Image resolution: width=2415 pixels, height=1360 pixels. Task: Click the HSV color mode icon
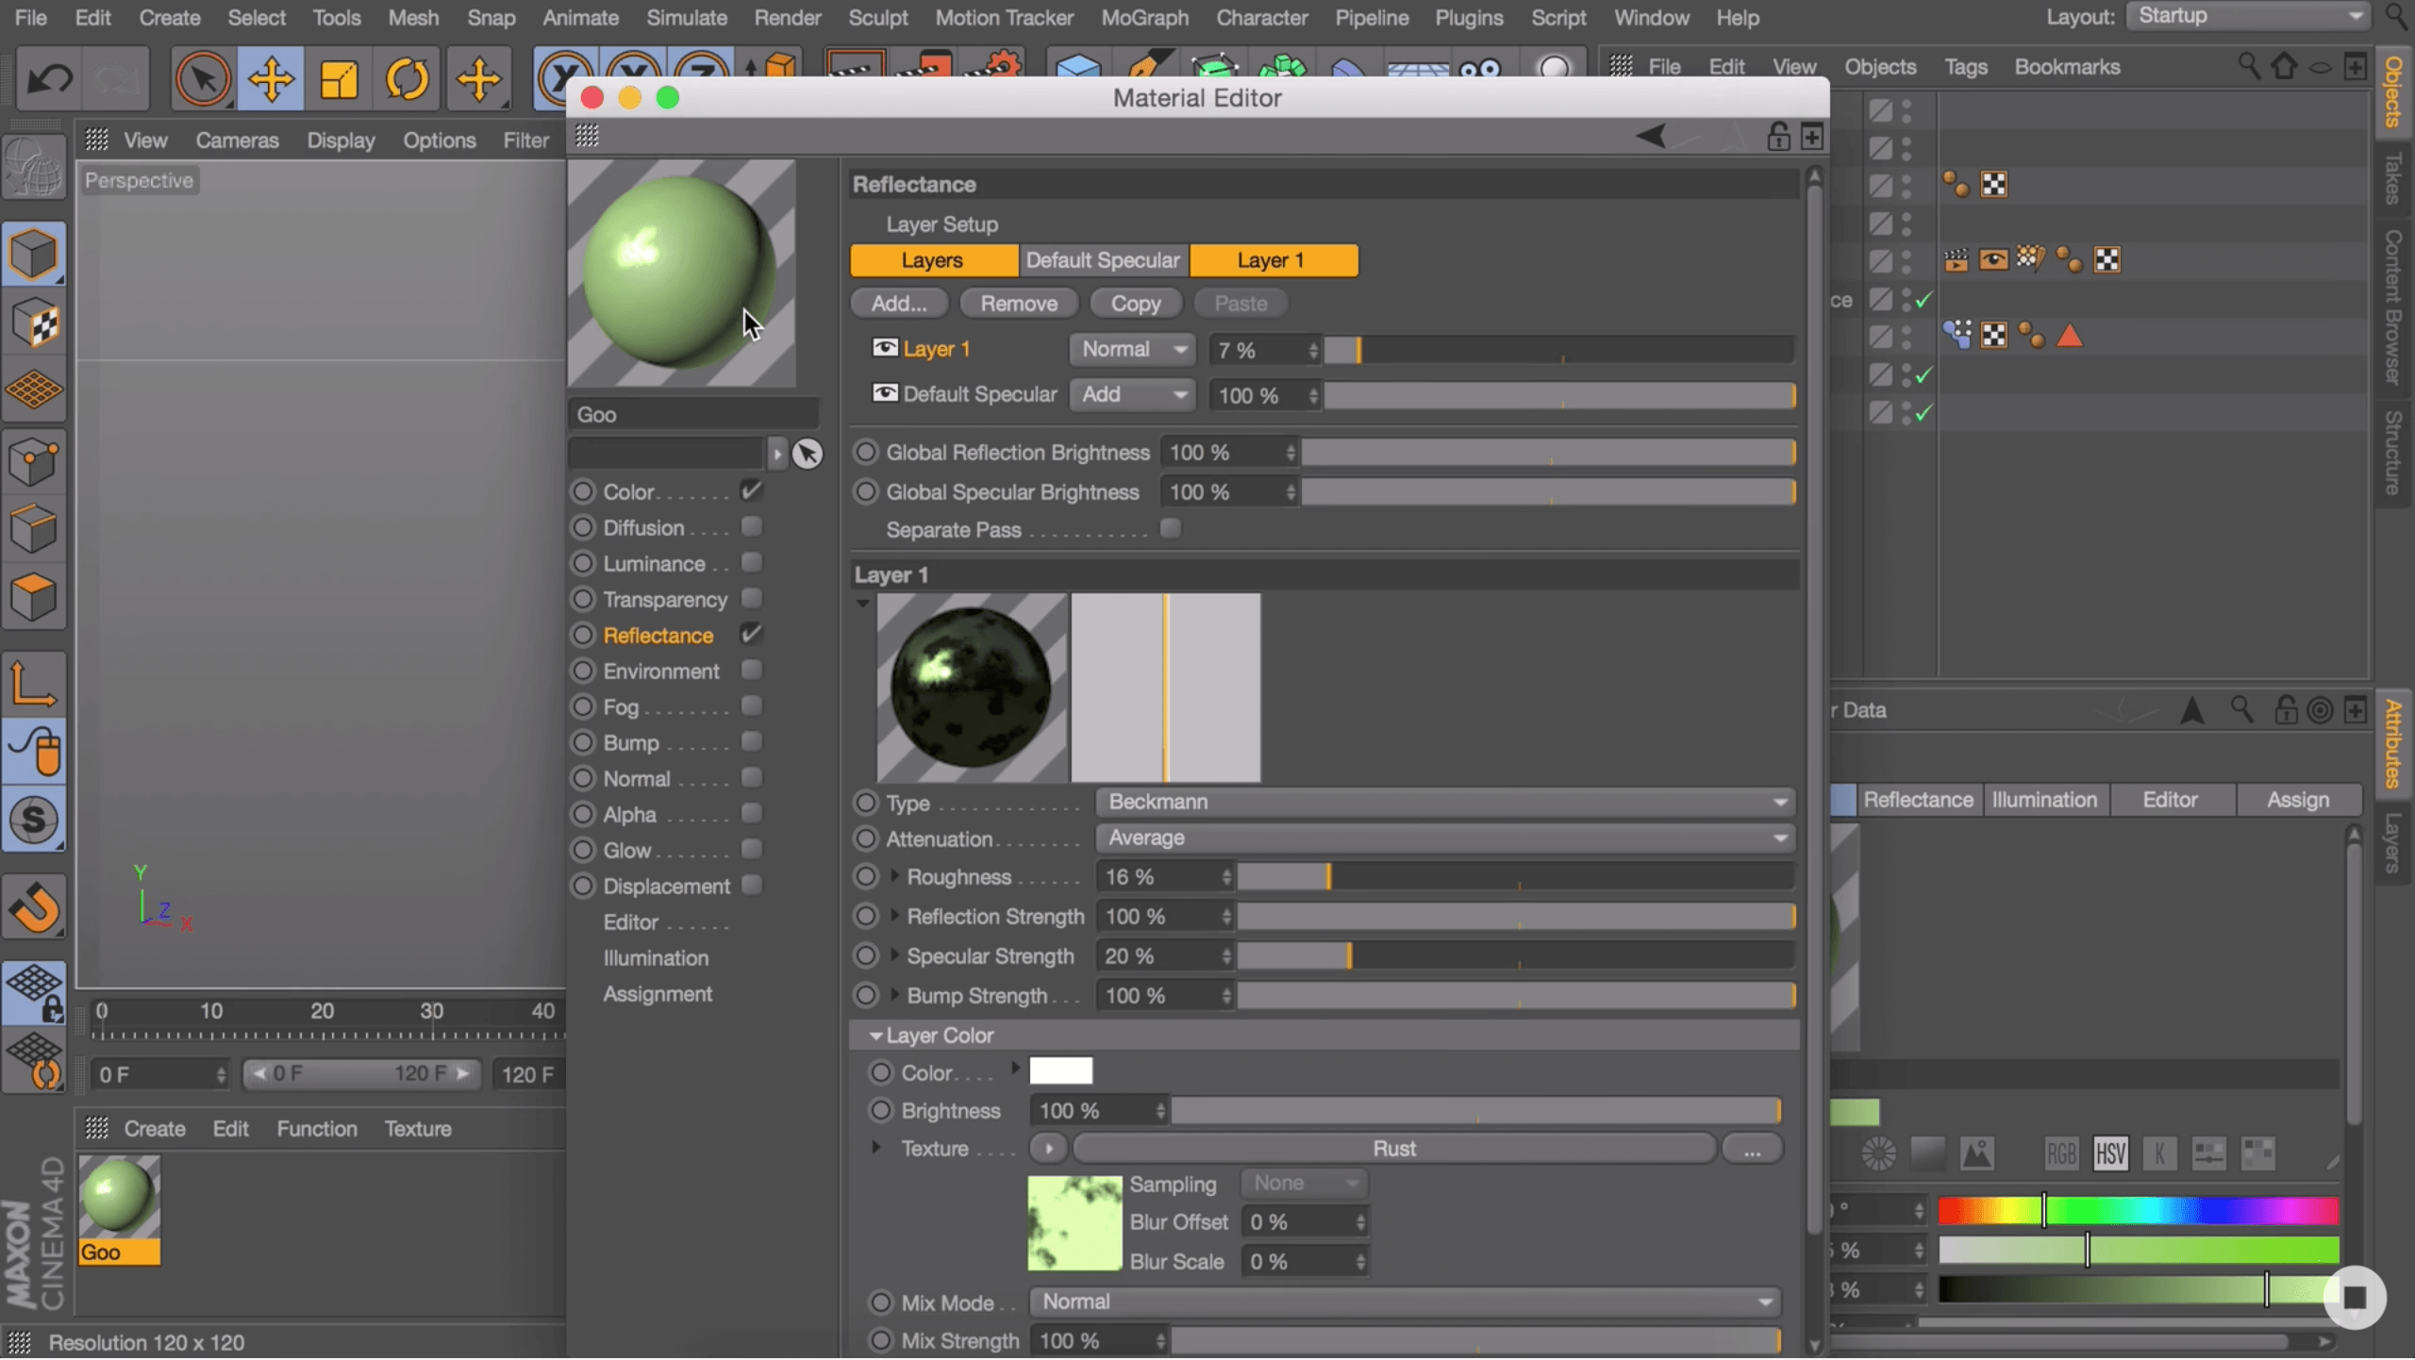tap(2110, 1154)
